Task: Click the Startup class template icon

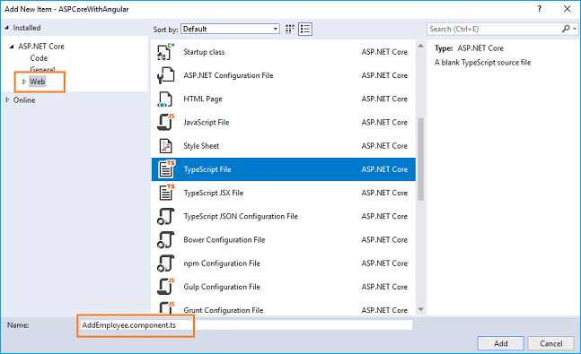Action: [x=165, y=52]
